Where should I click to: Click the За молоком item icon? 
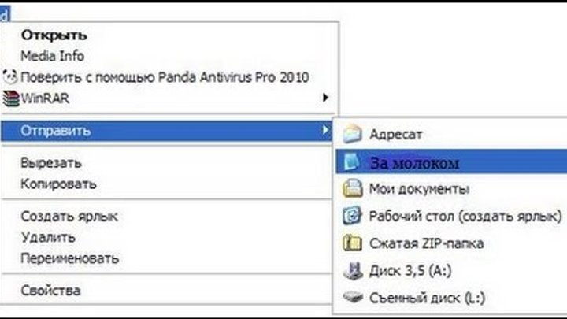[353, 161]
